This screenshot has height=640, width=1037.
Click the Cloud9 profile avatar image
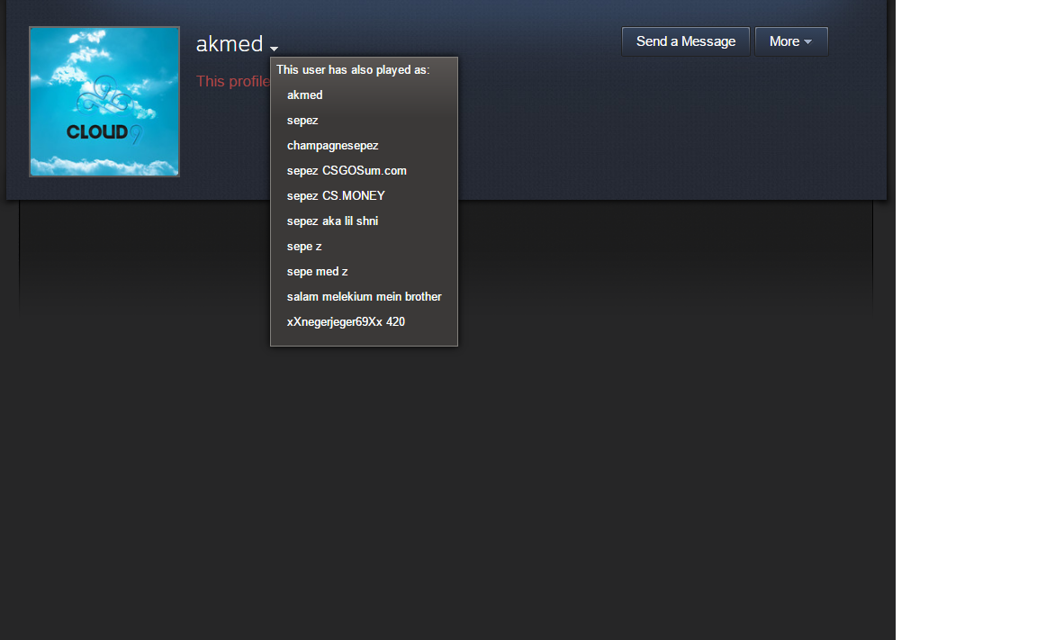click(x=104, y=102)
